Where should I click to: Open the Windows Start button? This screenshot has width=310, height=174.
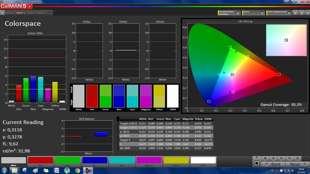coord(4,170)
